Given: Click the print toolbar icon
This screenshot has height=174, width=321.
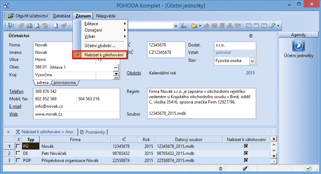Looking at the screenshot, I should click(29, 26).
